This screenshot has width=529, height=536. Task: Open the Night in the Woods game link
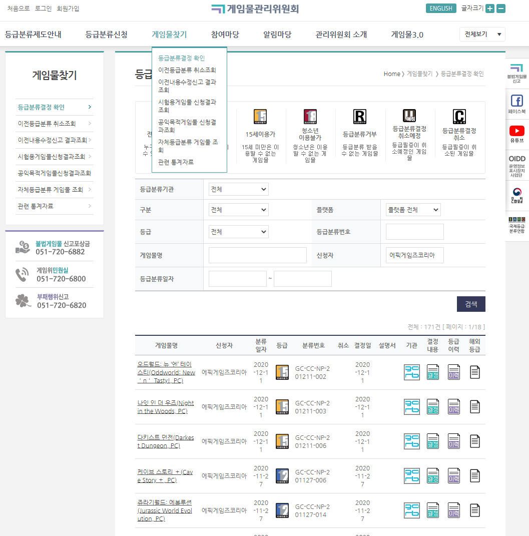point(165,407)
